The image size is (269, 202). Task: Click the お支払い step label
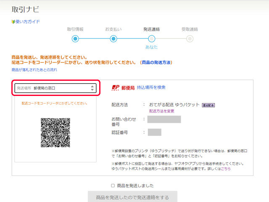(x=113, y=29)
